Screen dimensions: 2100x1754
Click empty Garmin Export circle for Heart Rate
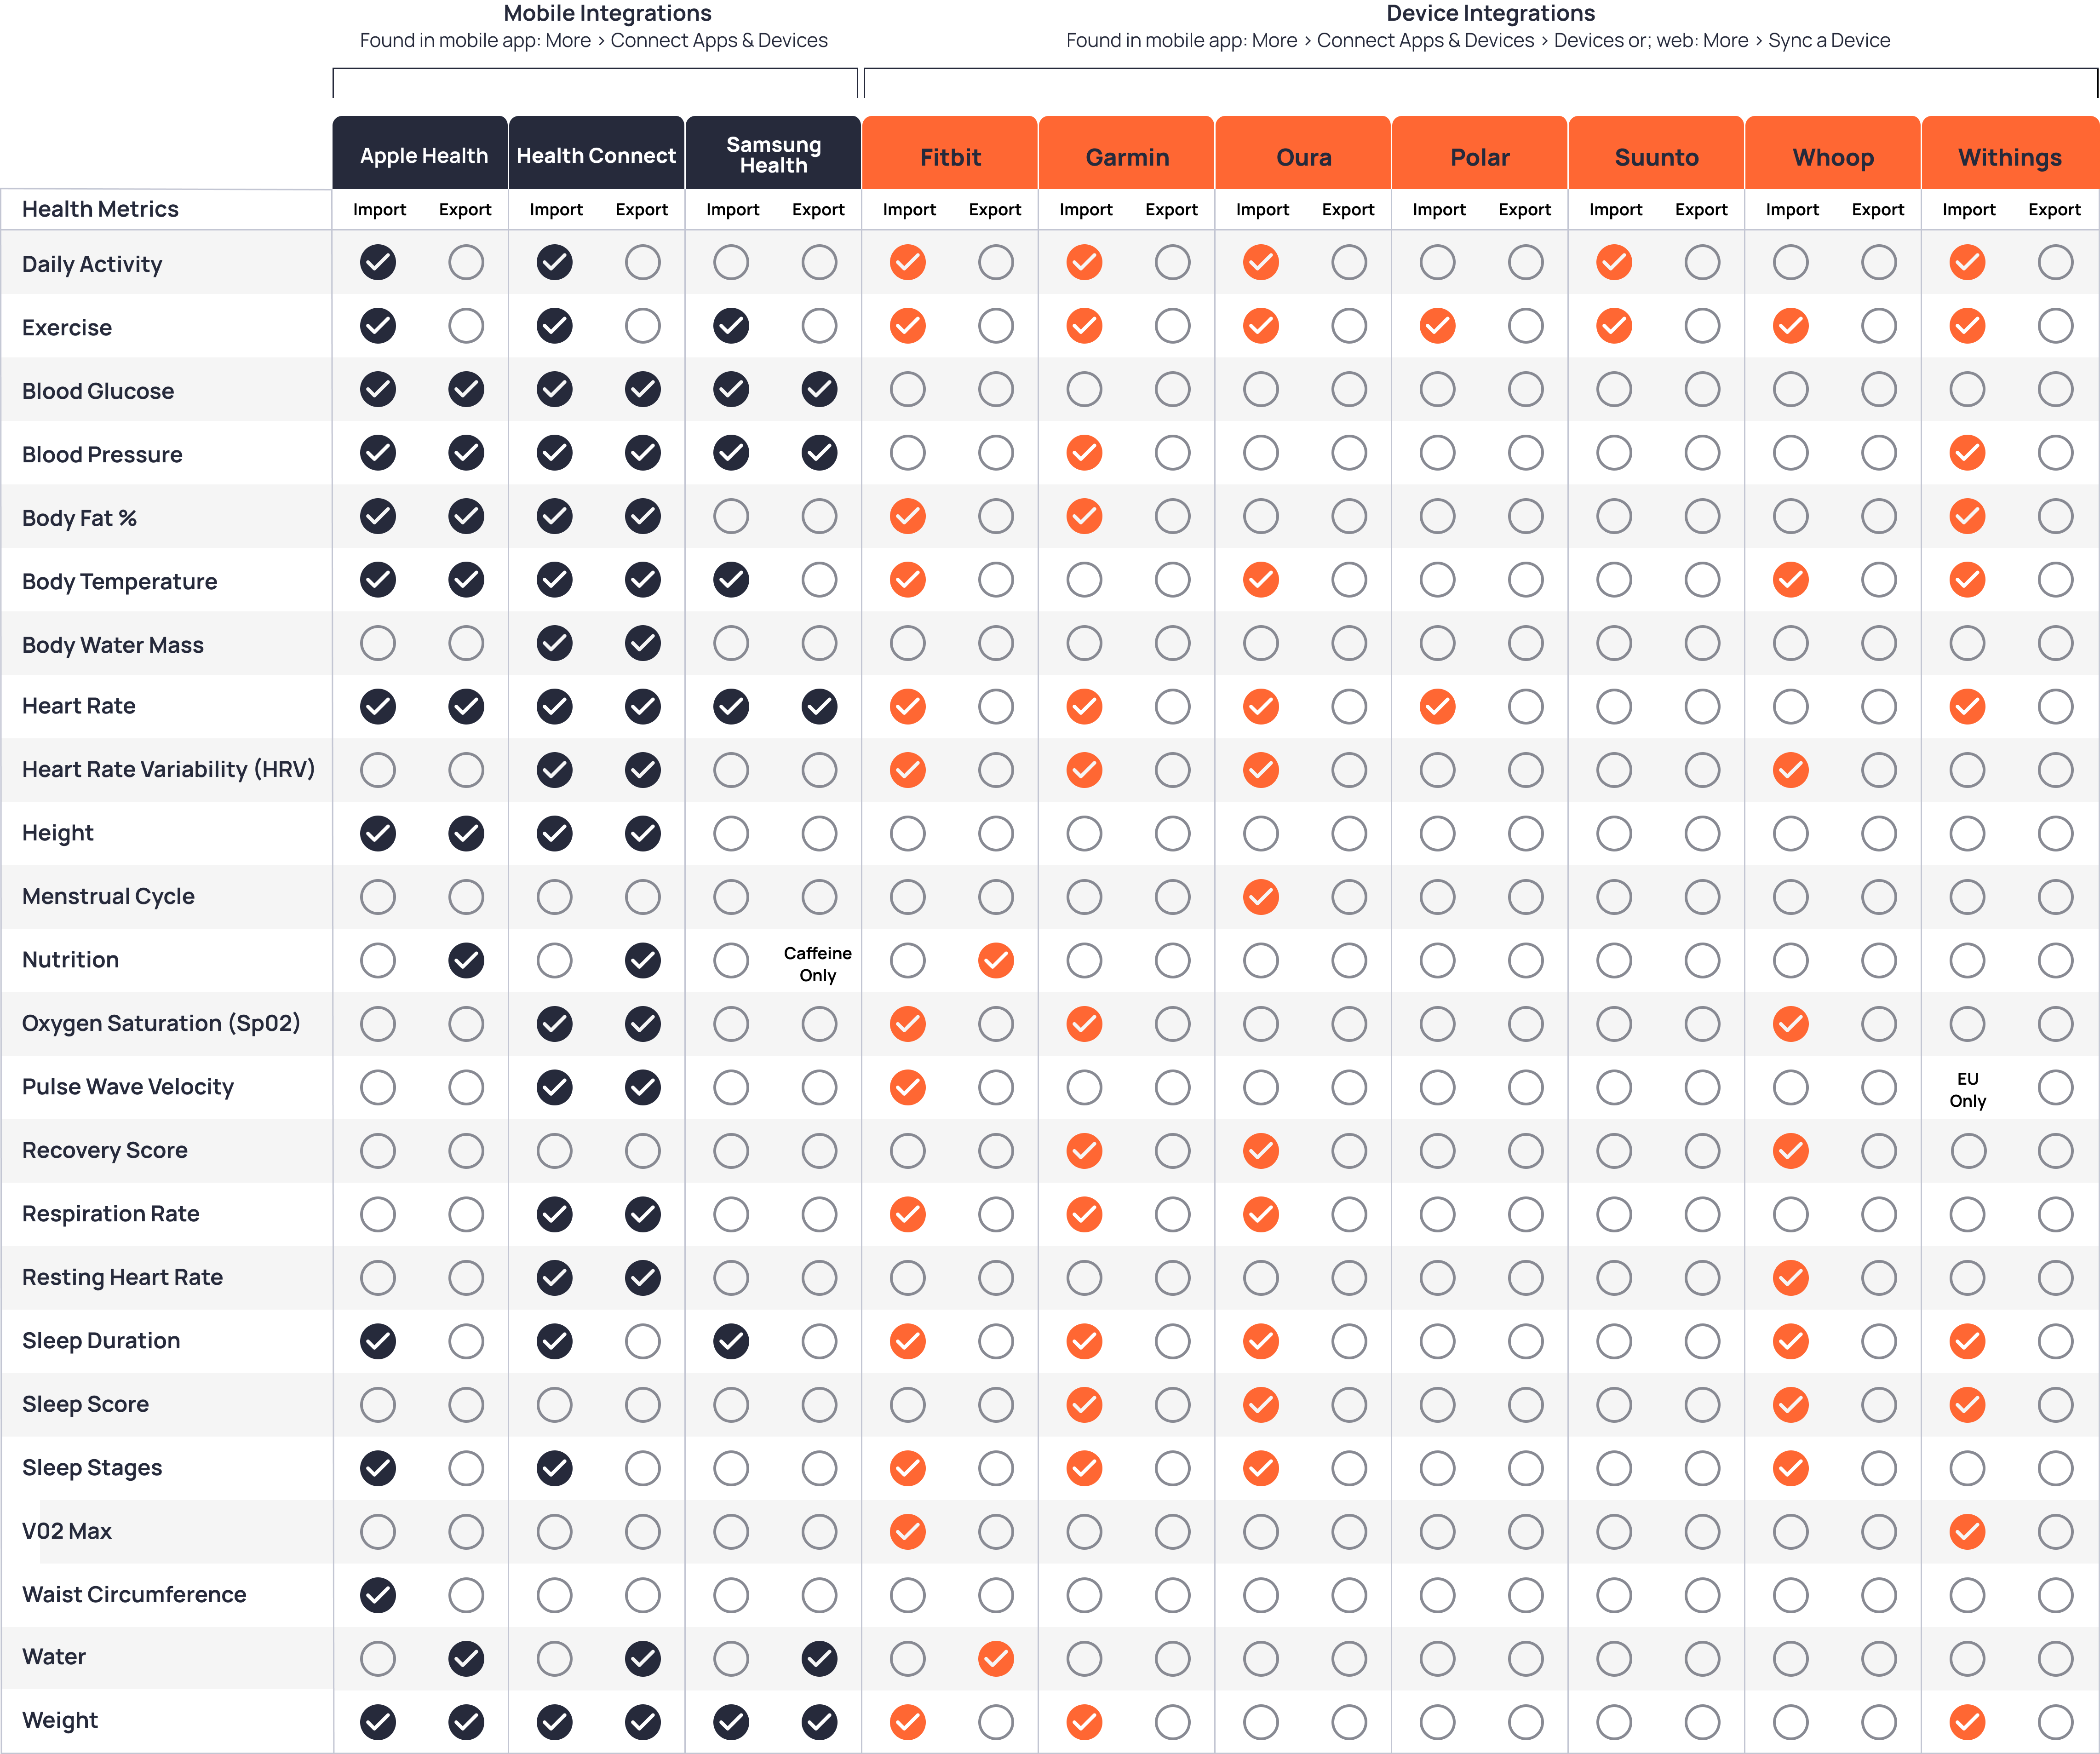[1172, 707]
